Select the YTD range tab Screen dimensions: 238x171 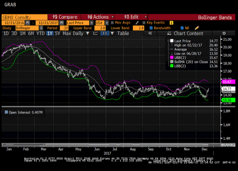(41, 33)
